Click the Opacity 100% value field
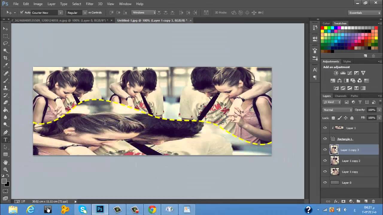This screenshot has height=215, width=383. point(371,110)
